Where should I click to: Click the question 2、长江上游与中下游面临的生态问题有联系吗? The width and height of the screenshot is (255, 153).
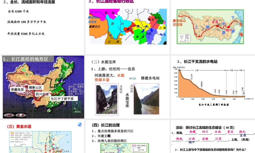[x=211, y=150]
